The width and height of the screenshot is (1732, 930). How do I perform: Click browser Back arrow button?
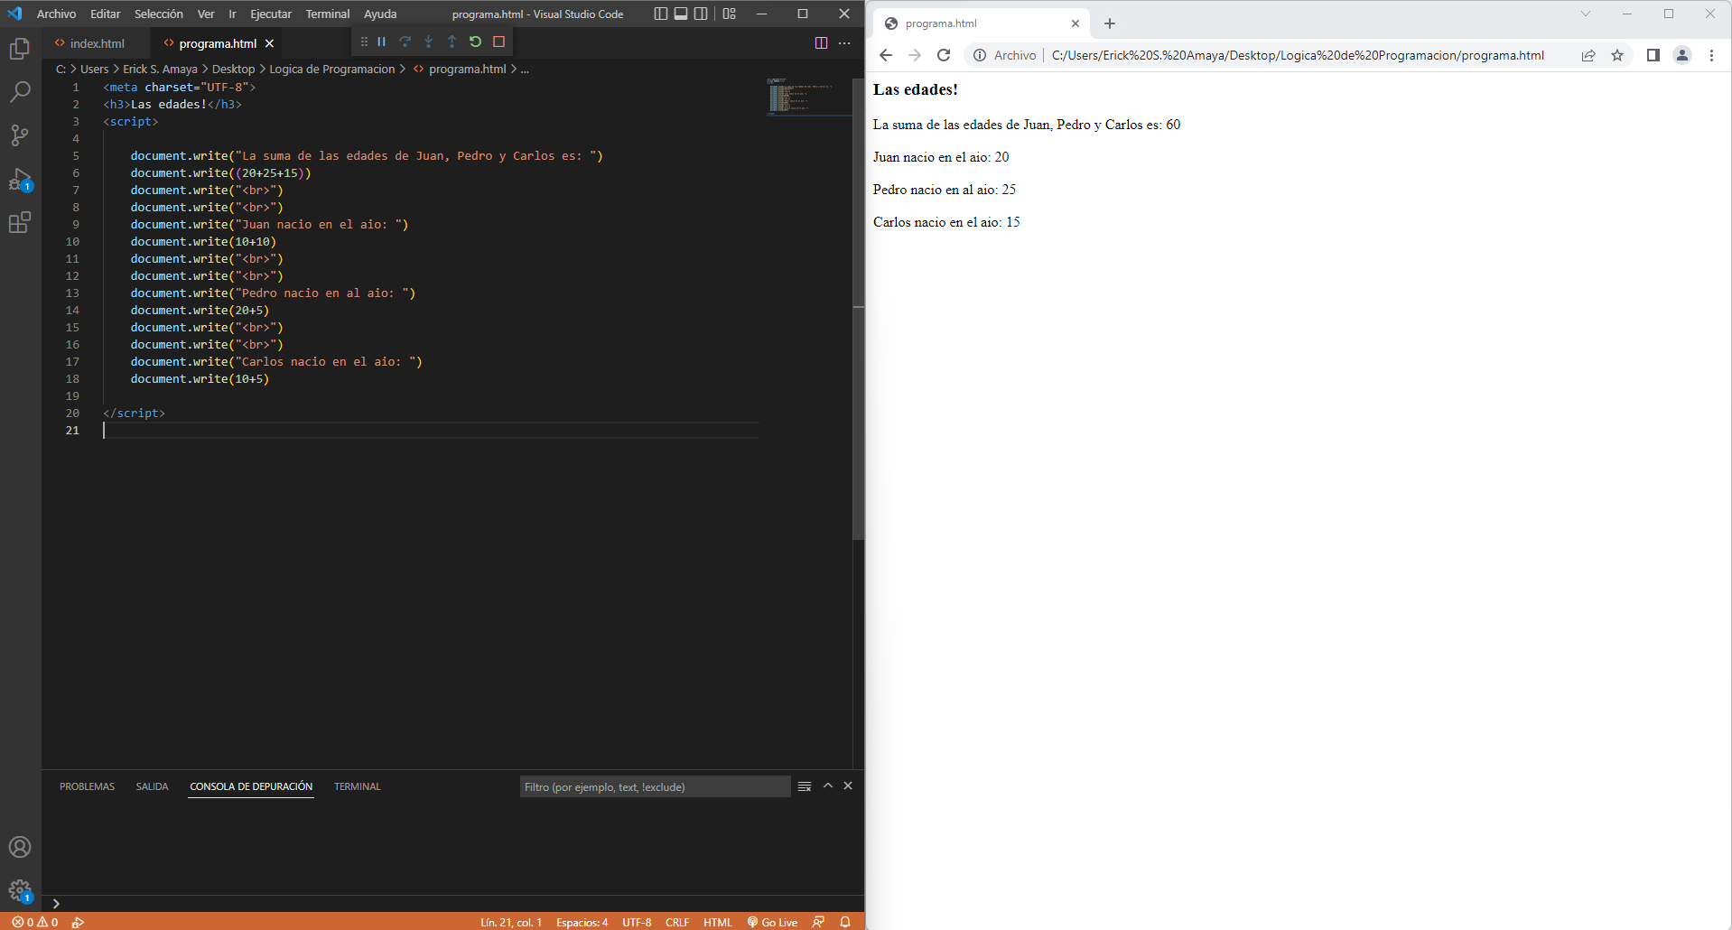click(x=886, y=55)
